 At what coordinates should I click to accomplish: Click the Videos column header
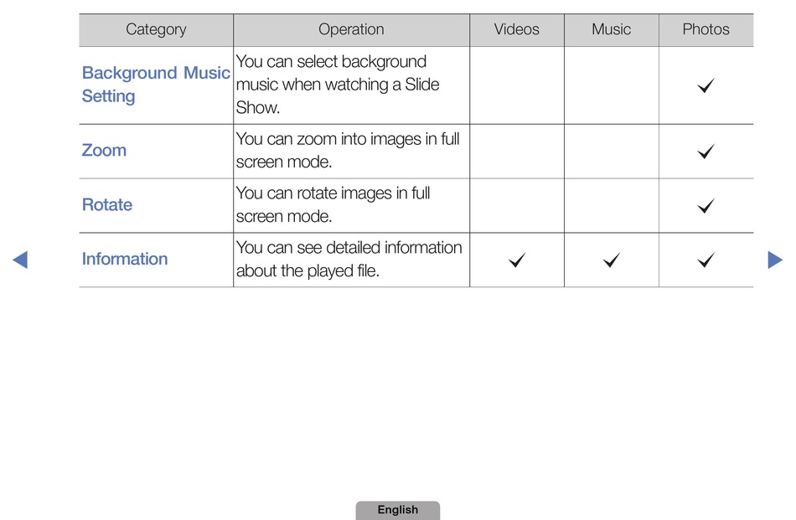[x=517, y=30]
